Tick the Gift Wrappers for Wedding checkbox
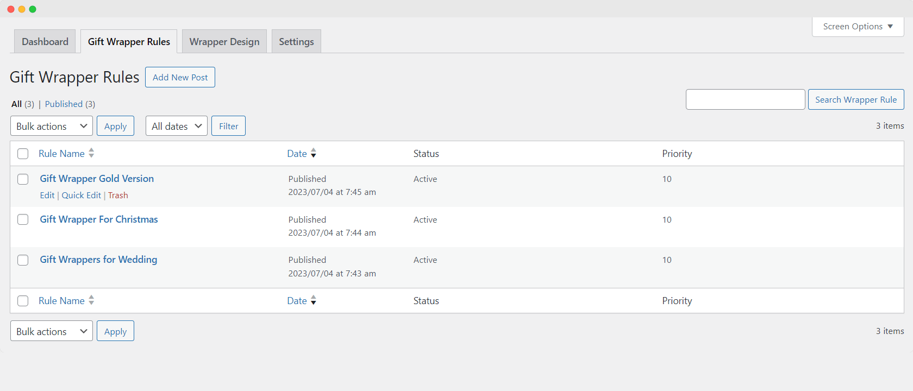 click(x=23, y=260)
